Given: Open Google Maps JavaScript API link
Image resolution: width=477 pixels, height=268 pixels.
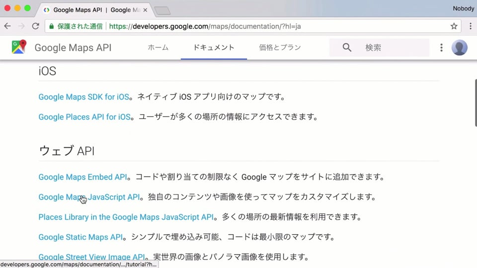Looking at the screenshot, I should (x=89, y=197).
